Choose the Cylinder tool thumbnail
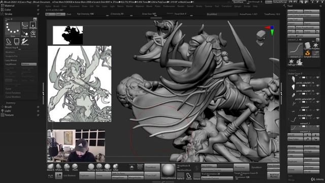This screenshot has width=325, height=183. click(x=308, y=46)
